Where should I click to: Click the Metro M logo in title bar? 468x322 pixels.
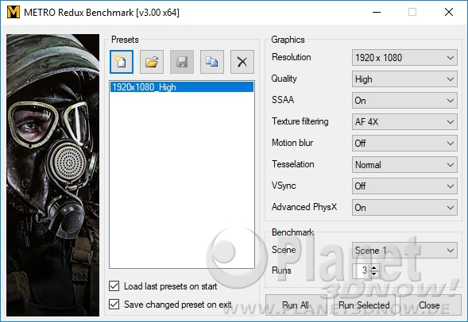(x=14, y=12)
